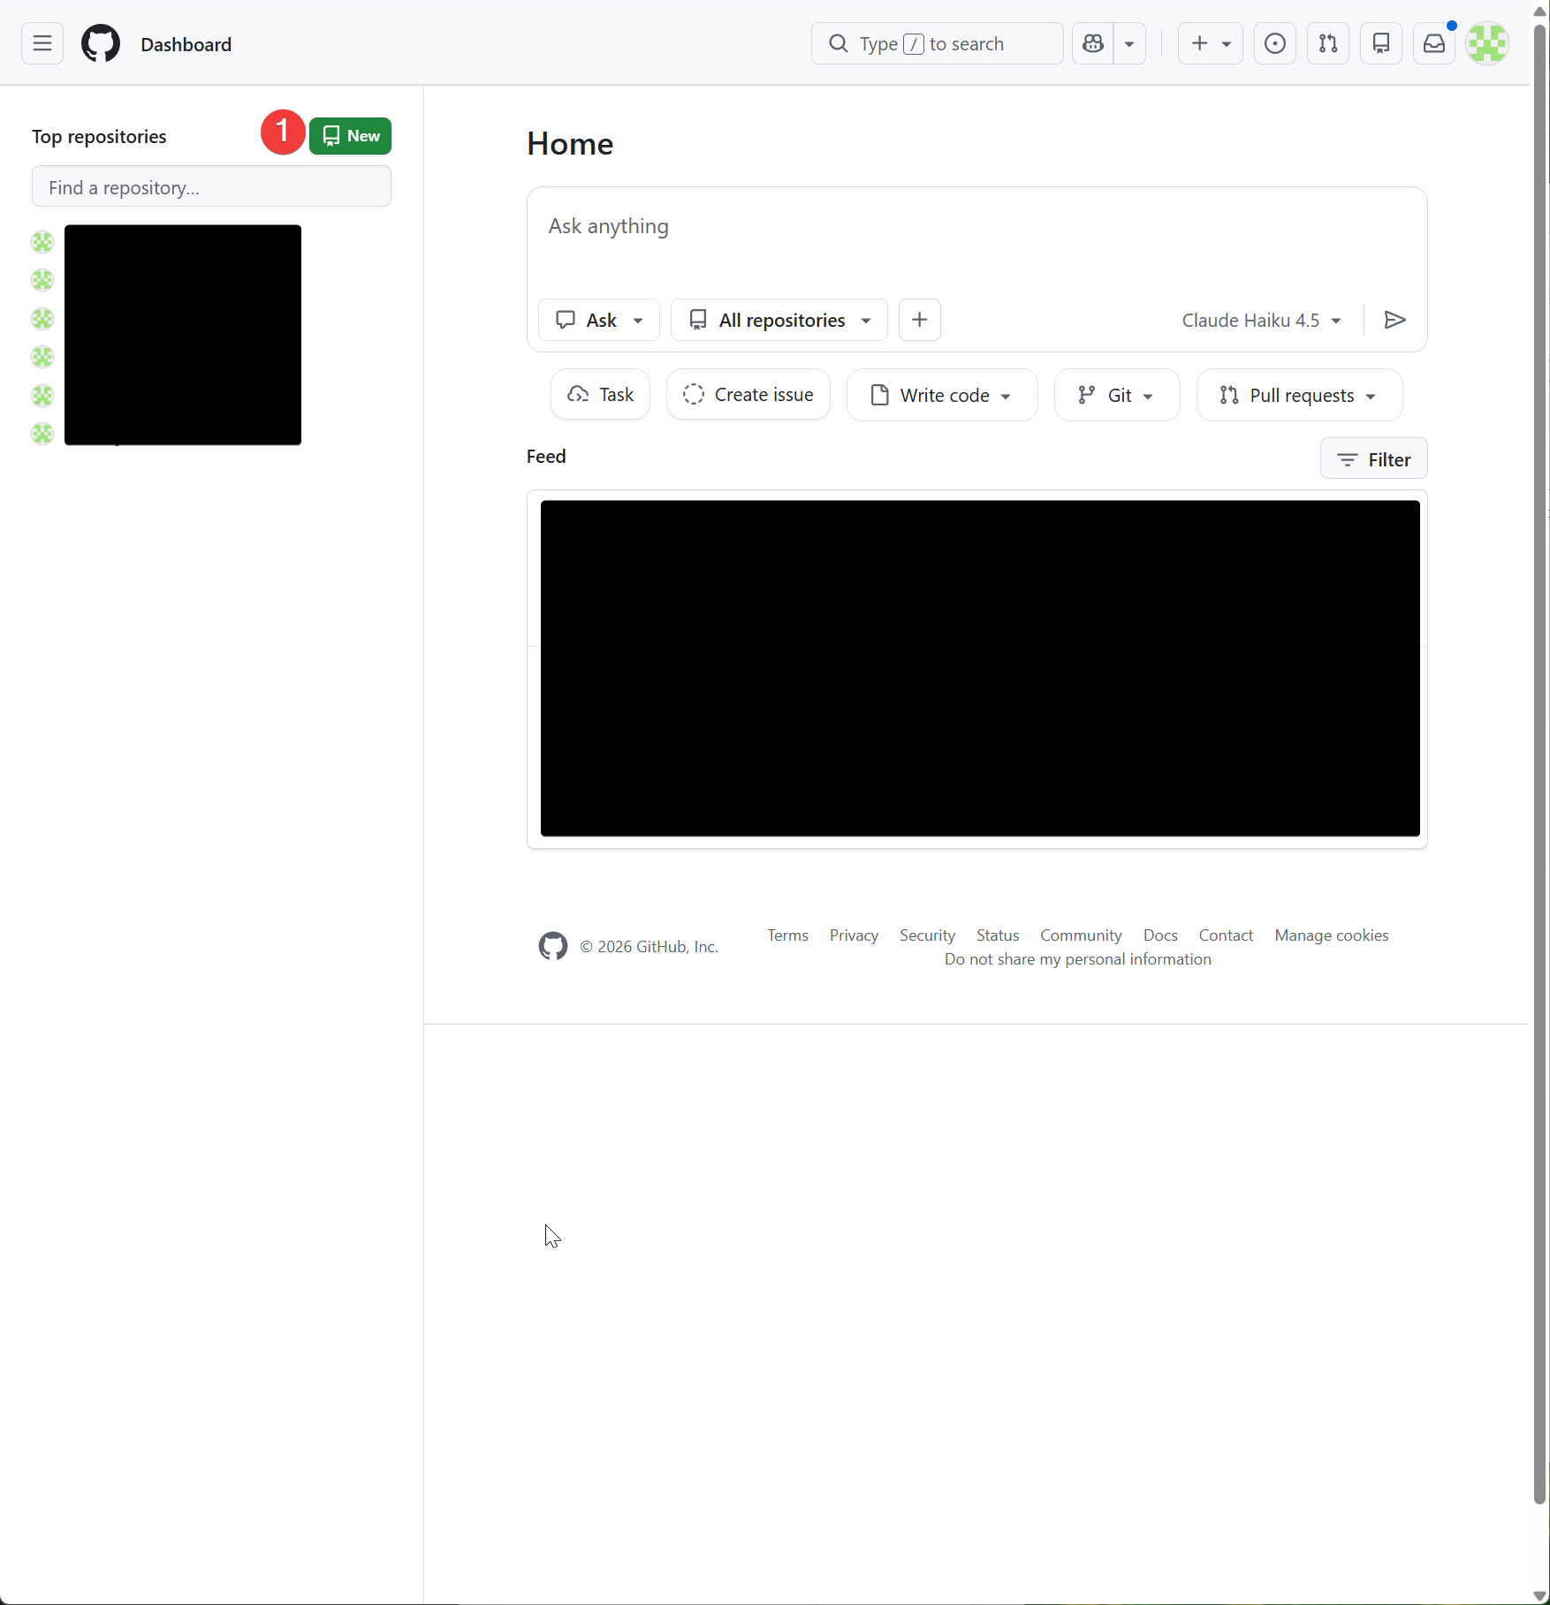Click Do not share my personal information
The height and width of the screenshot is (1605, 1550).
(1077, 958)
